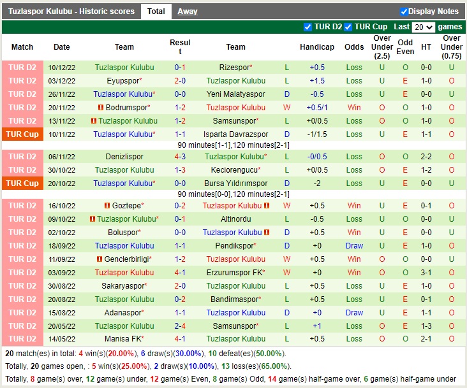Click the Date column header

click(x=62, y=47)
